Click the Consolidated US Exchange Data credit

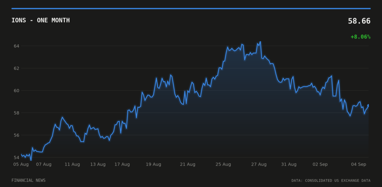coord(331,181)
